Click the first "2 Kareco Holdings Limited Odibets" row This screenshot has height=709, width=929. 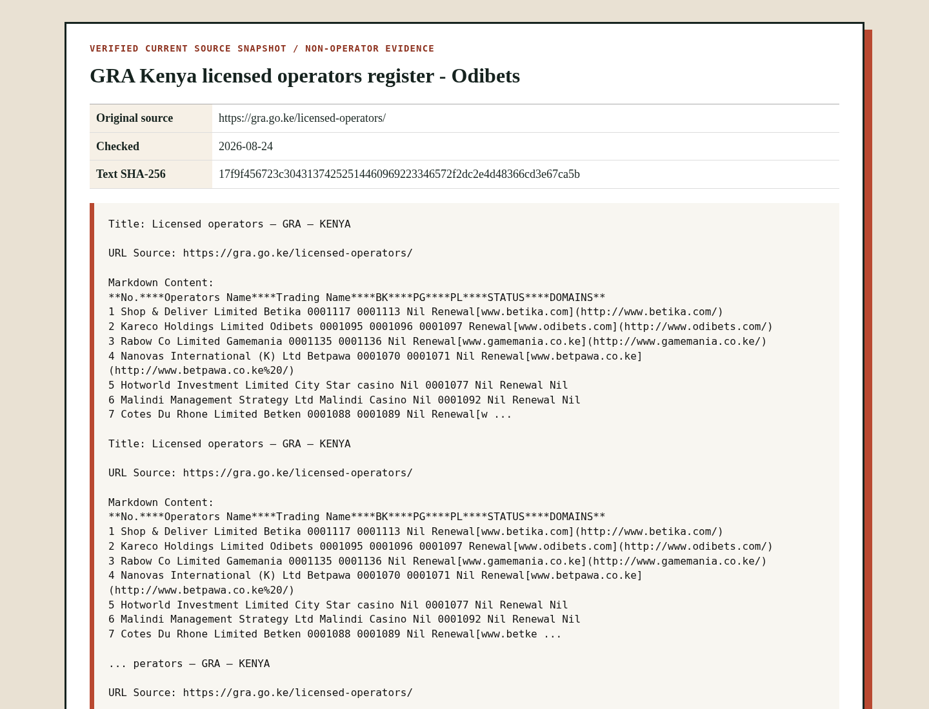click(x=441, y=327)
